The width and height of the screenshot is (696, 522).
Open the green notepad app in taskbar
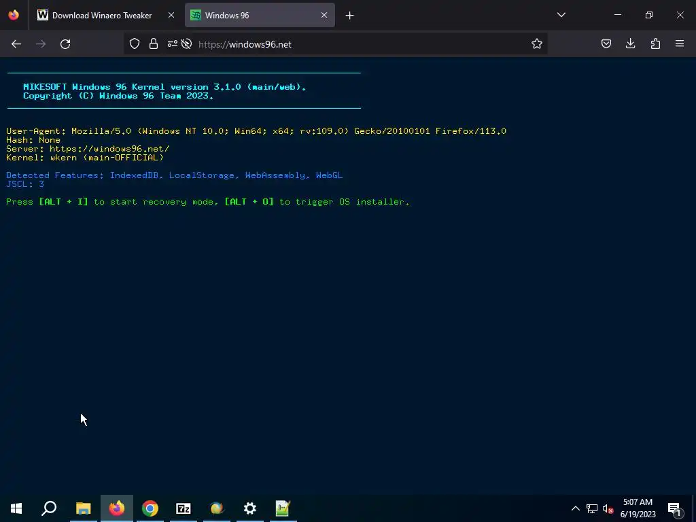283,508
